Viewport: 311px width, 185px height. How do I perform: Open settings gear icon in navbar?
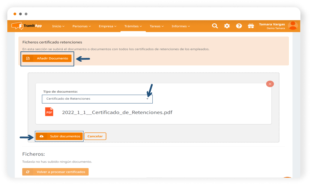227,26
